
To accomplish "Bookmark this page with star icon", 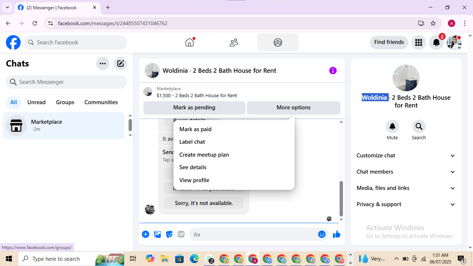I will 433,23.
